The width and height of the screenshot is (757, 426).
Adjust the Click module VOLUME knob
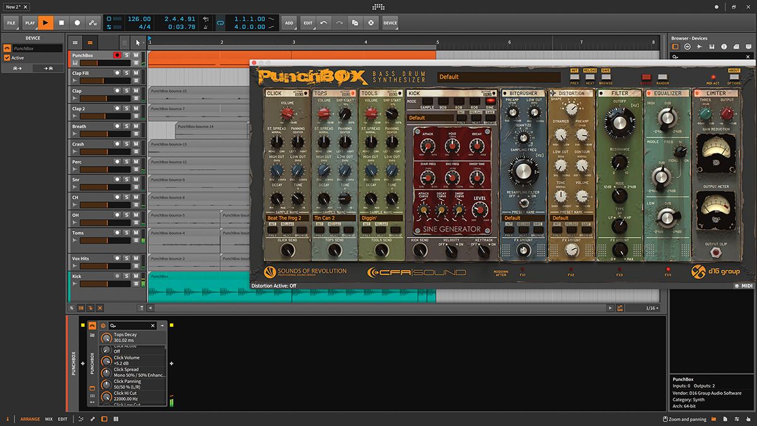tap(287, 114)
